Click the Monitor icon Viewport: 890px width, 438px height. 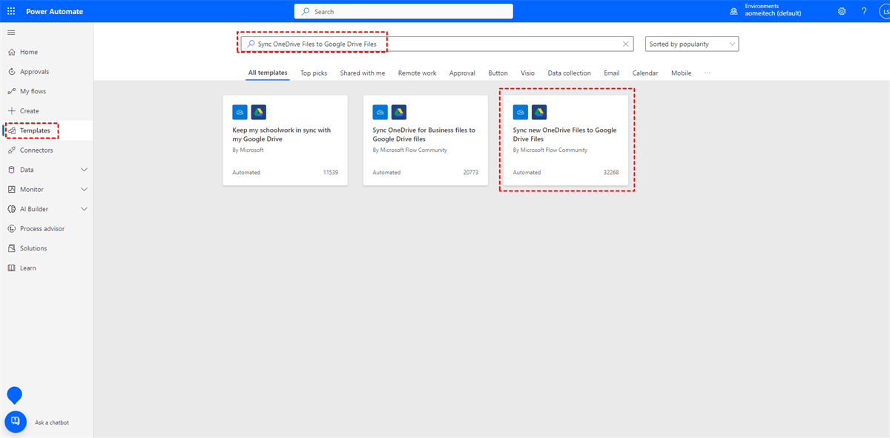coord(11,189)
